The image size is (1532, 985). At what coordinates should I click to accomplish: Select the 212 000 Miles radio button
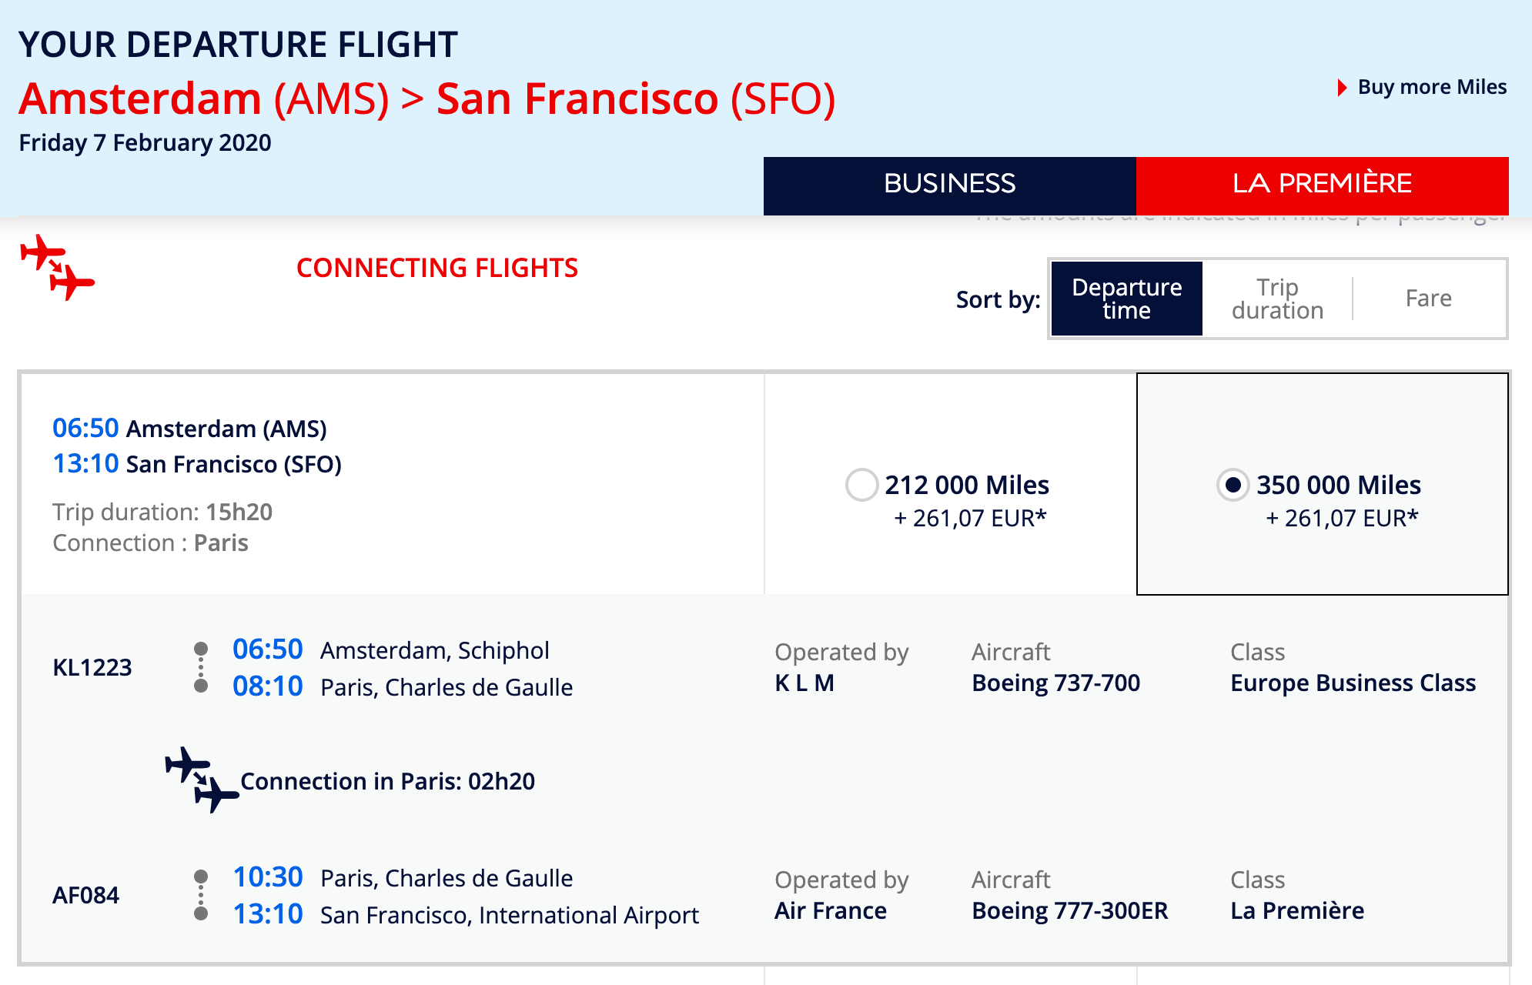click(x=861, y=485)
